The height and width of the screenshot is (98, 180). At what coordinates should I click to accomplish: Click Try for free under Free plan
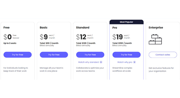click(x=17, y=55)
